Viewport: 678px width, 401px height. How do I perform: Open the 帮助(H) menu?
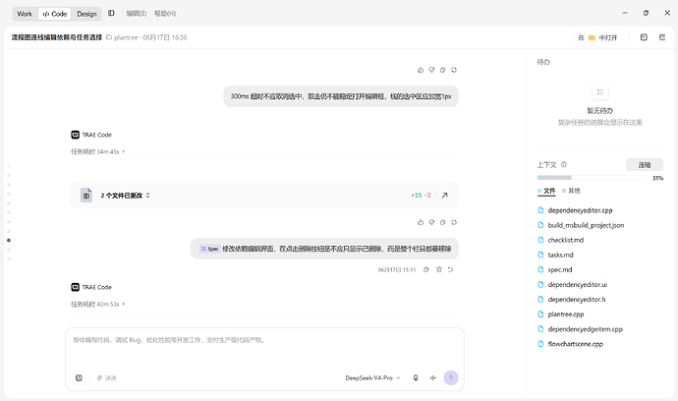click(x=165, y=14)
